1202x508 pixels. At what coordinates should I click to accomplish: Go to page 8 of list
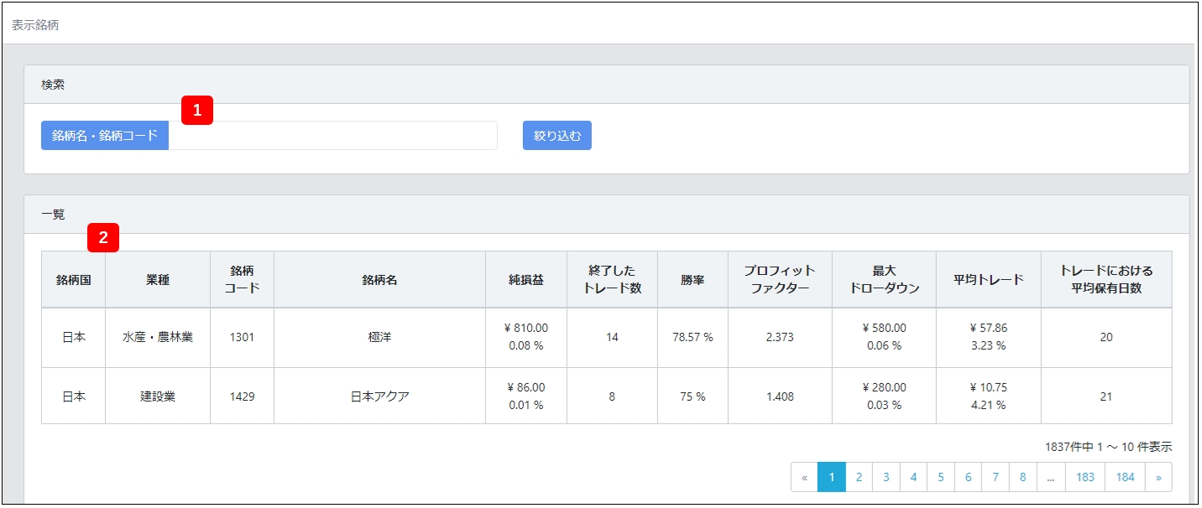pyautogui.click(x=1022, y=477)
